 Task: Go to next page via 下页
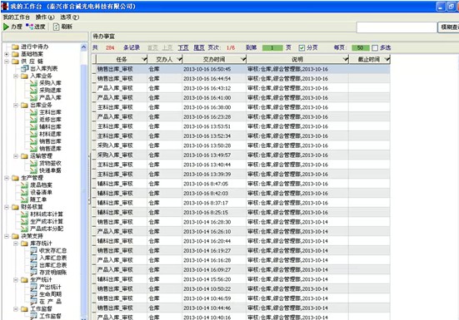click(183, 48)
